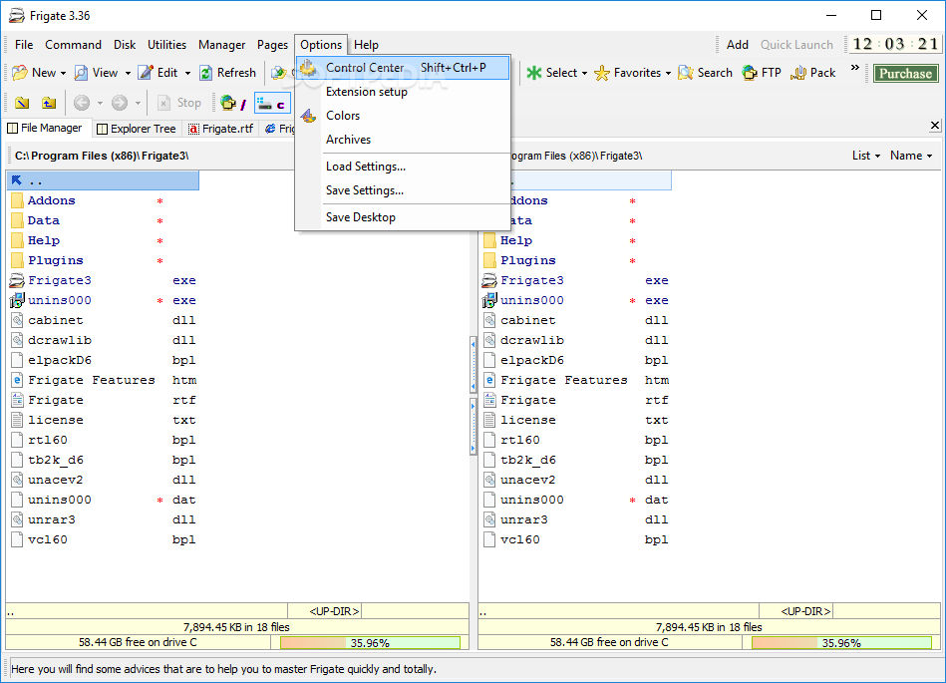Click the Purchase button
946x683 pixels.
905,74
